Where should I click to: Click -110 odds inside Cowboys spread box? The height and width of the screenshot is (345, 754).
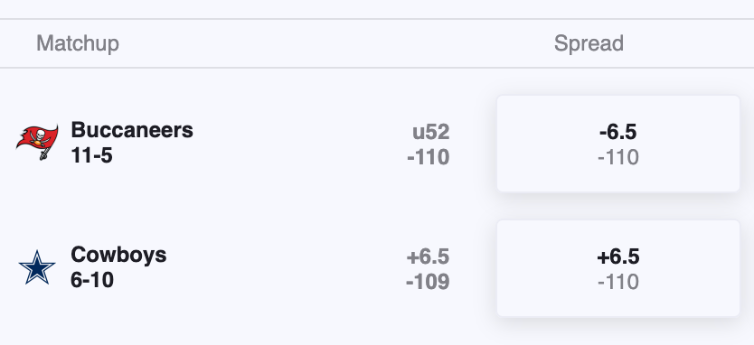point(617,282)
